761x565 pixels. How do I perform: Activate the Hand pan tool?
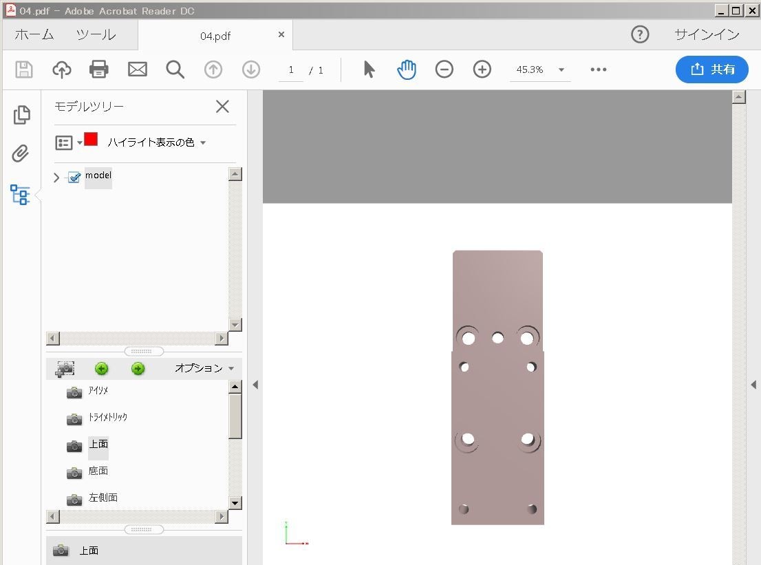(407, 70)
